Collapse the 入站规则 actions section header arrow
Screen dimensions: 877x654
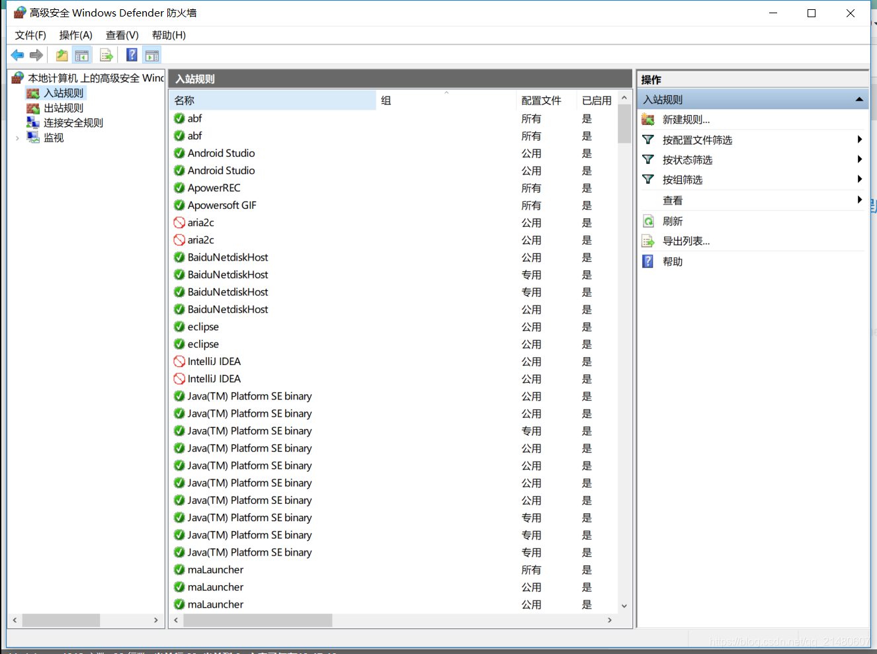click(x=859, y=99)
